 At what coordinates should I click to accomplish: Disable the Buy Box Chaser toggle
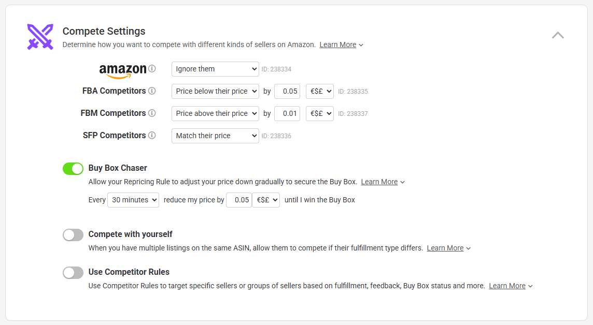73,168
